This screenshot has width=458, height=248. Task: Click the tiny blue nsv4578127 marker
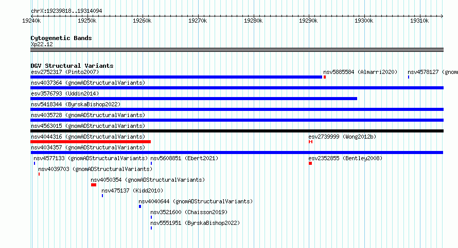[409, 77]
